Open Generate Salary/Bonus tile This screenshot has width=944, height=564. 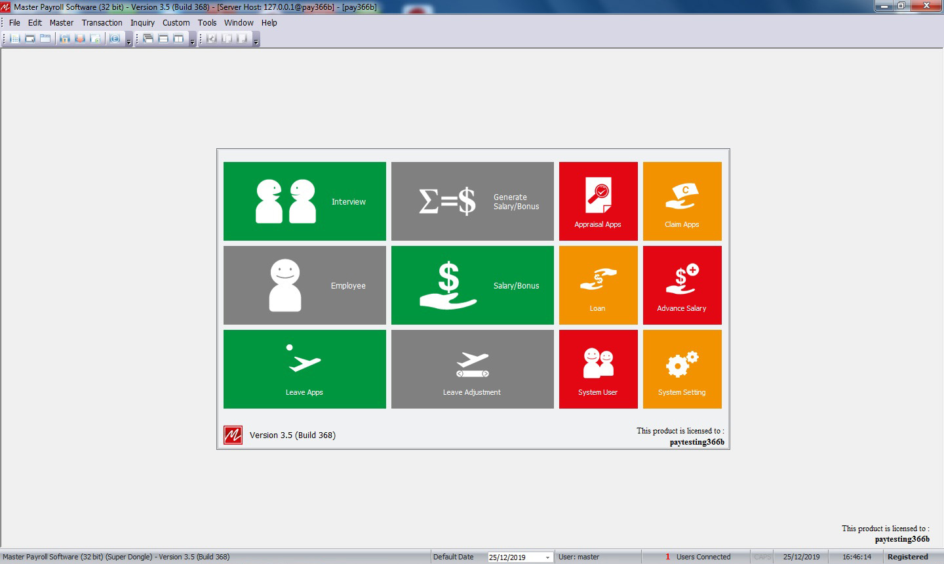pyautogui.click(x=473, y=201)
